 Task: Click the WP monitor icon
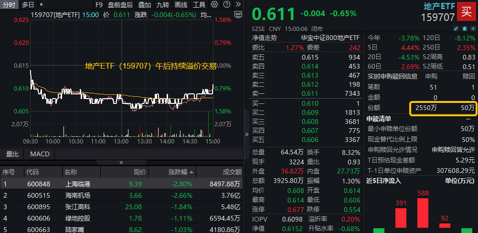(238, 15)
